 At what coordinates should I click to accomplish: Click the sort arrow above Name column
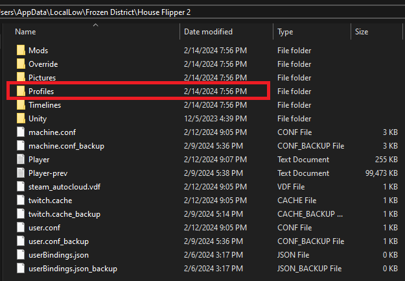(x=95, y=25)
